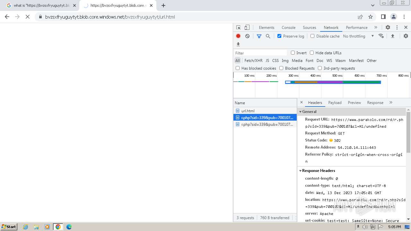Open DevTools three-dot customize menu

coord(397,28)
